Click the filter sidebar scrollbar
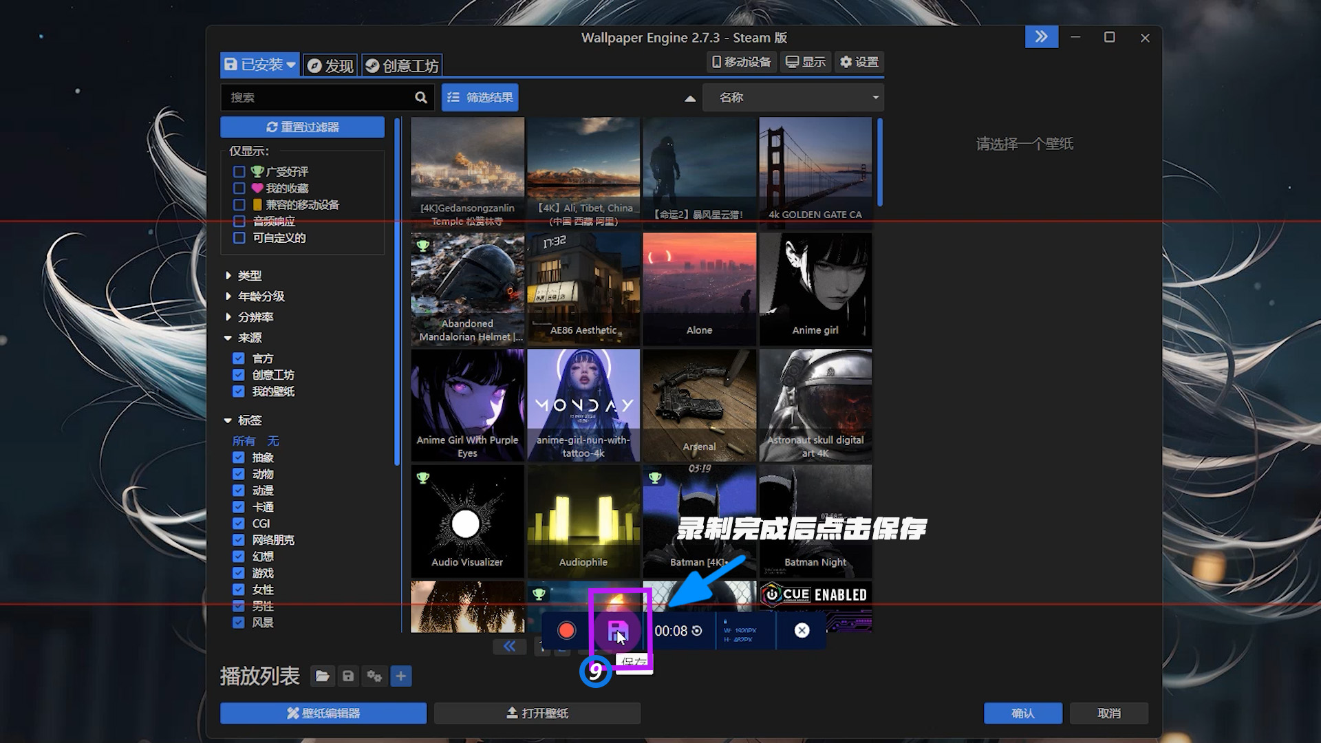Viewport: 1321px width, 743px height. [397, 292]
